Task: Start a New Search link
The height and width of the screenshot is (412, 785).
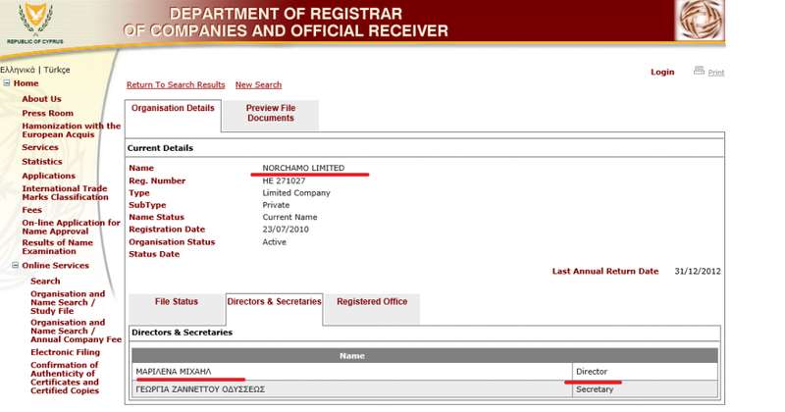Action: click(258, 85)
